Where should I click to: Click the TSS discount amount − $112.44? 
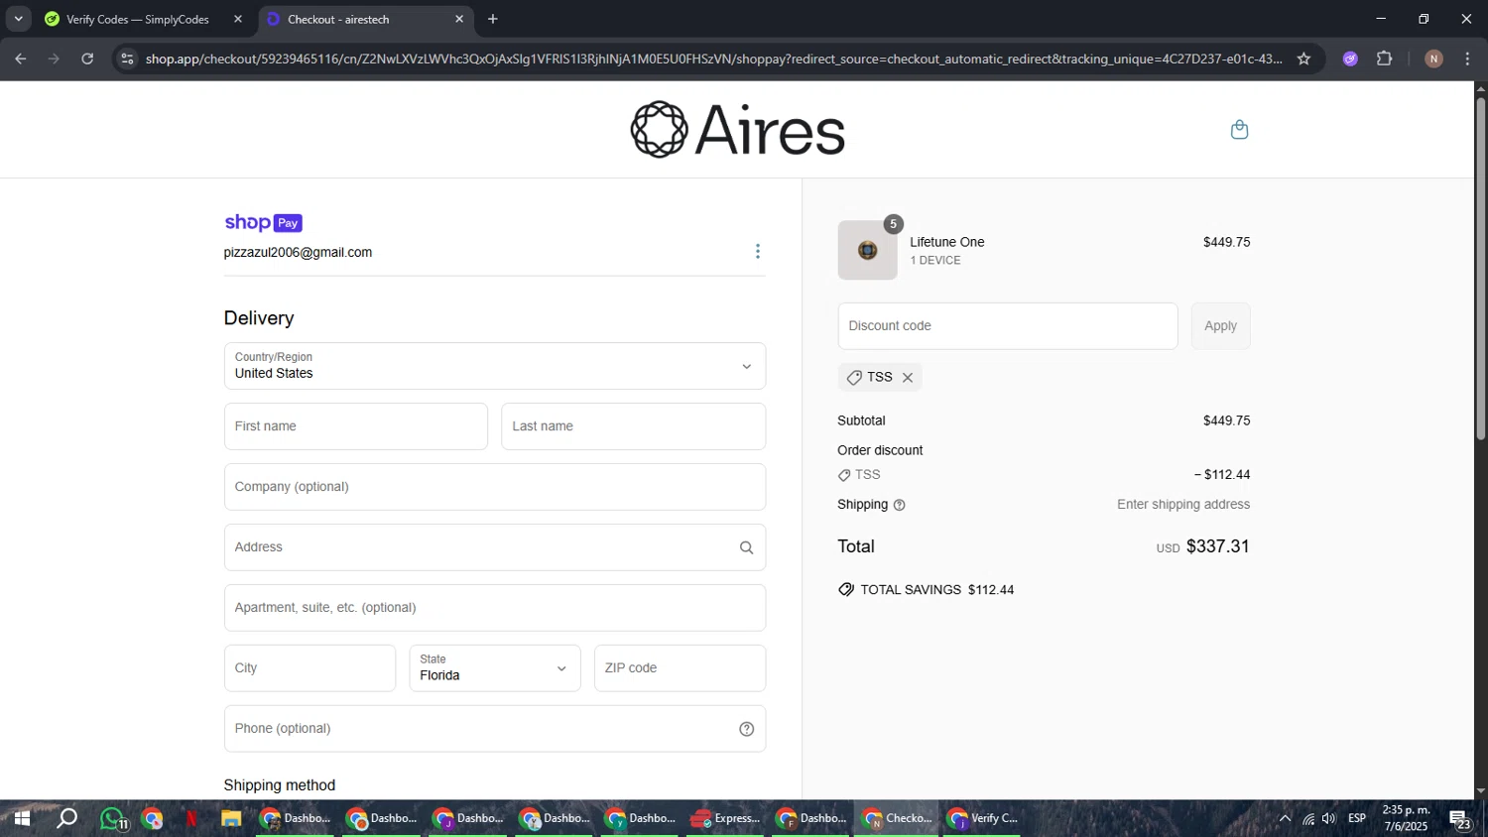[x=1222, y=475]
